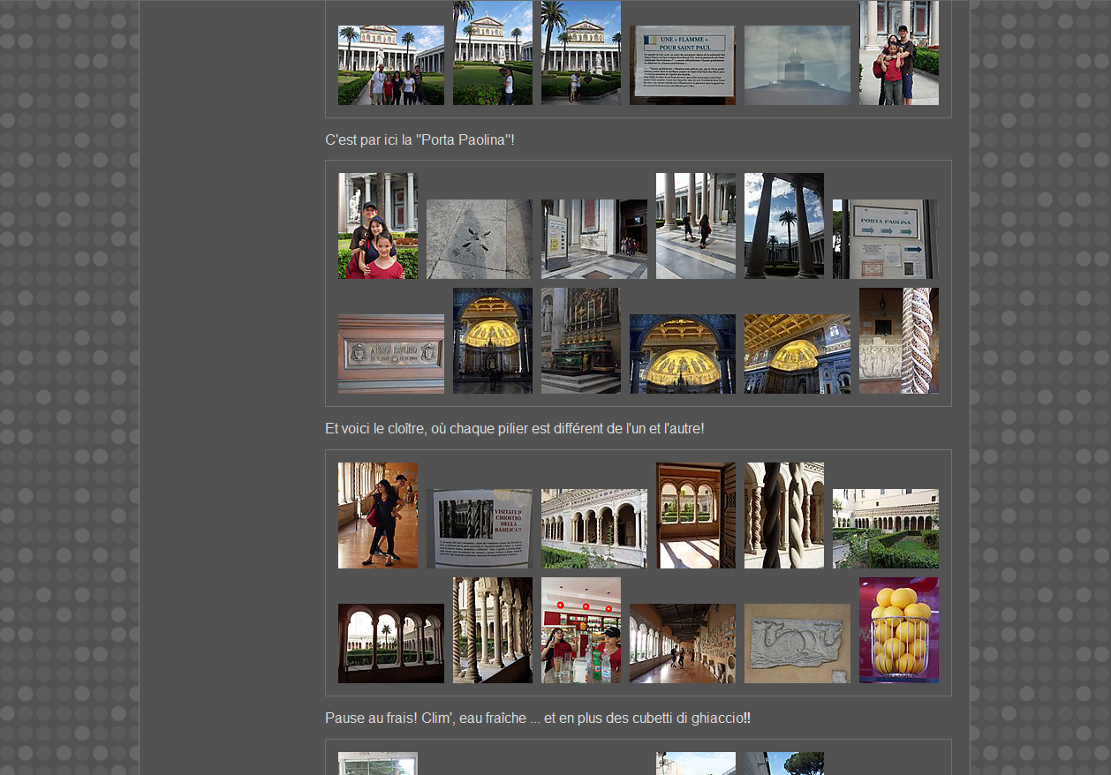Open the girls drinking at café counter photo

click(x=580, y=629)
